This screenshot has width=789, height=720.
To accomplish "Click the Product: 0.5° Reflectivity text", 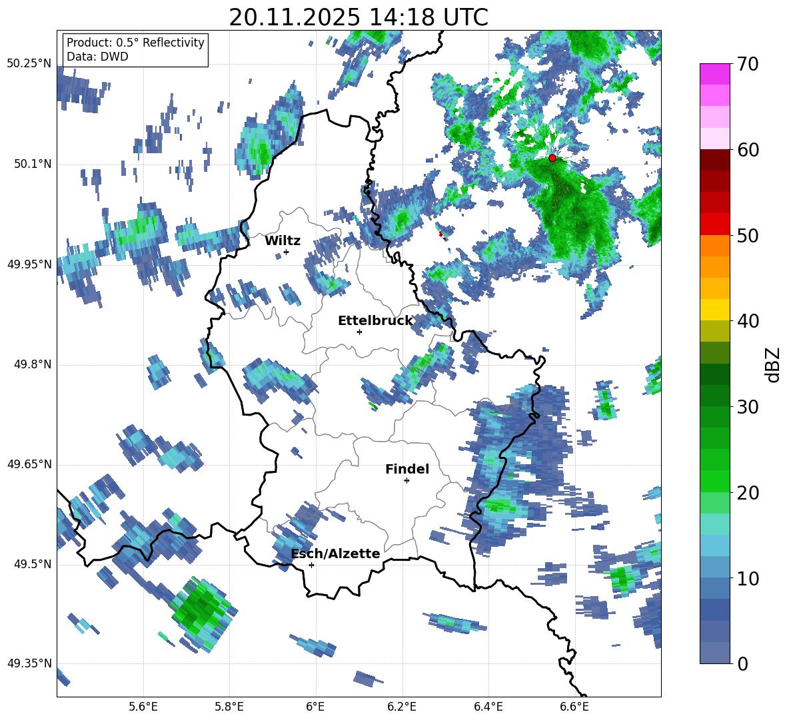I will [135, 42].
